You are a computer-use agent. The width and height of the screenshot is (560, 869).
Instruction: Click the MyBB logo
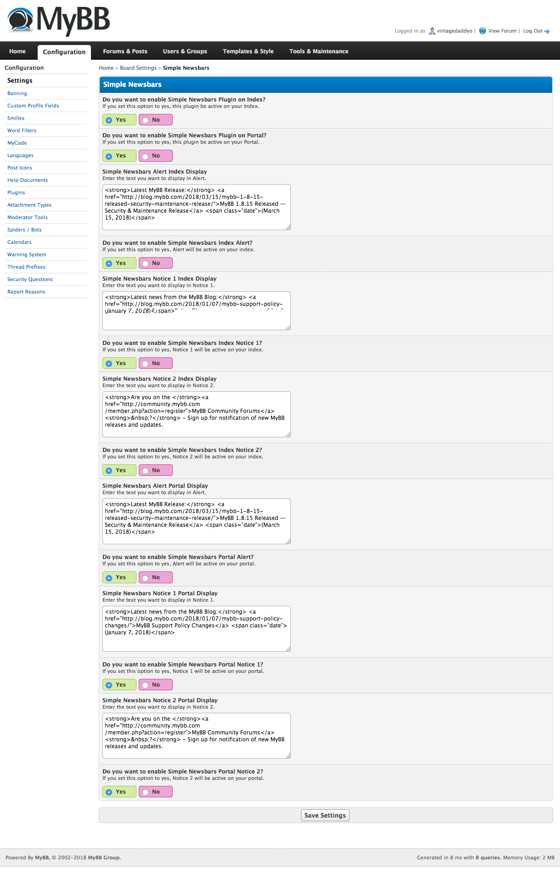(59, 21)
